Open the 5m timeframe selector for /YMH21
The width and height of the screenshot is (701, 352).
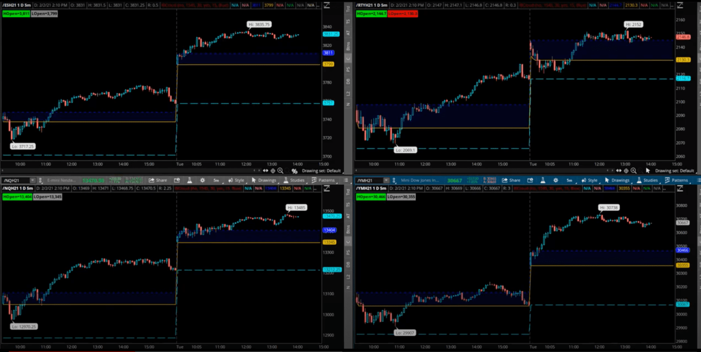569,180
